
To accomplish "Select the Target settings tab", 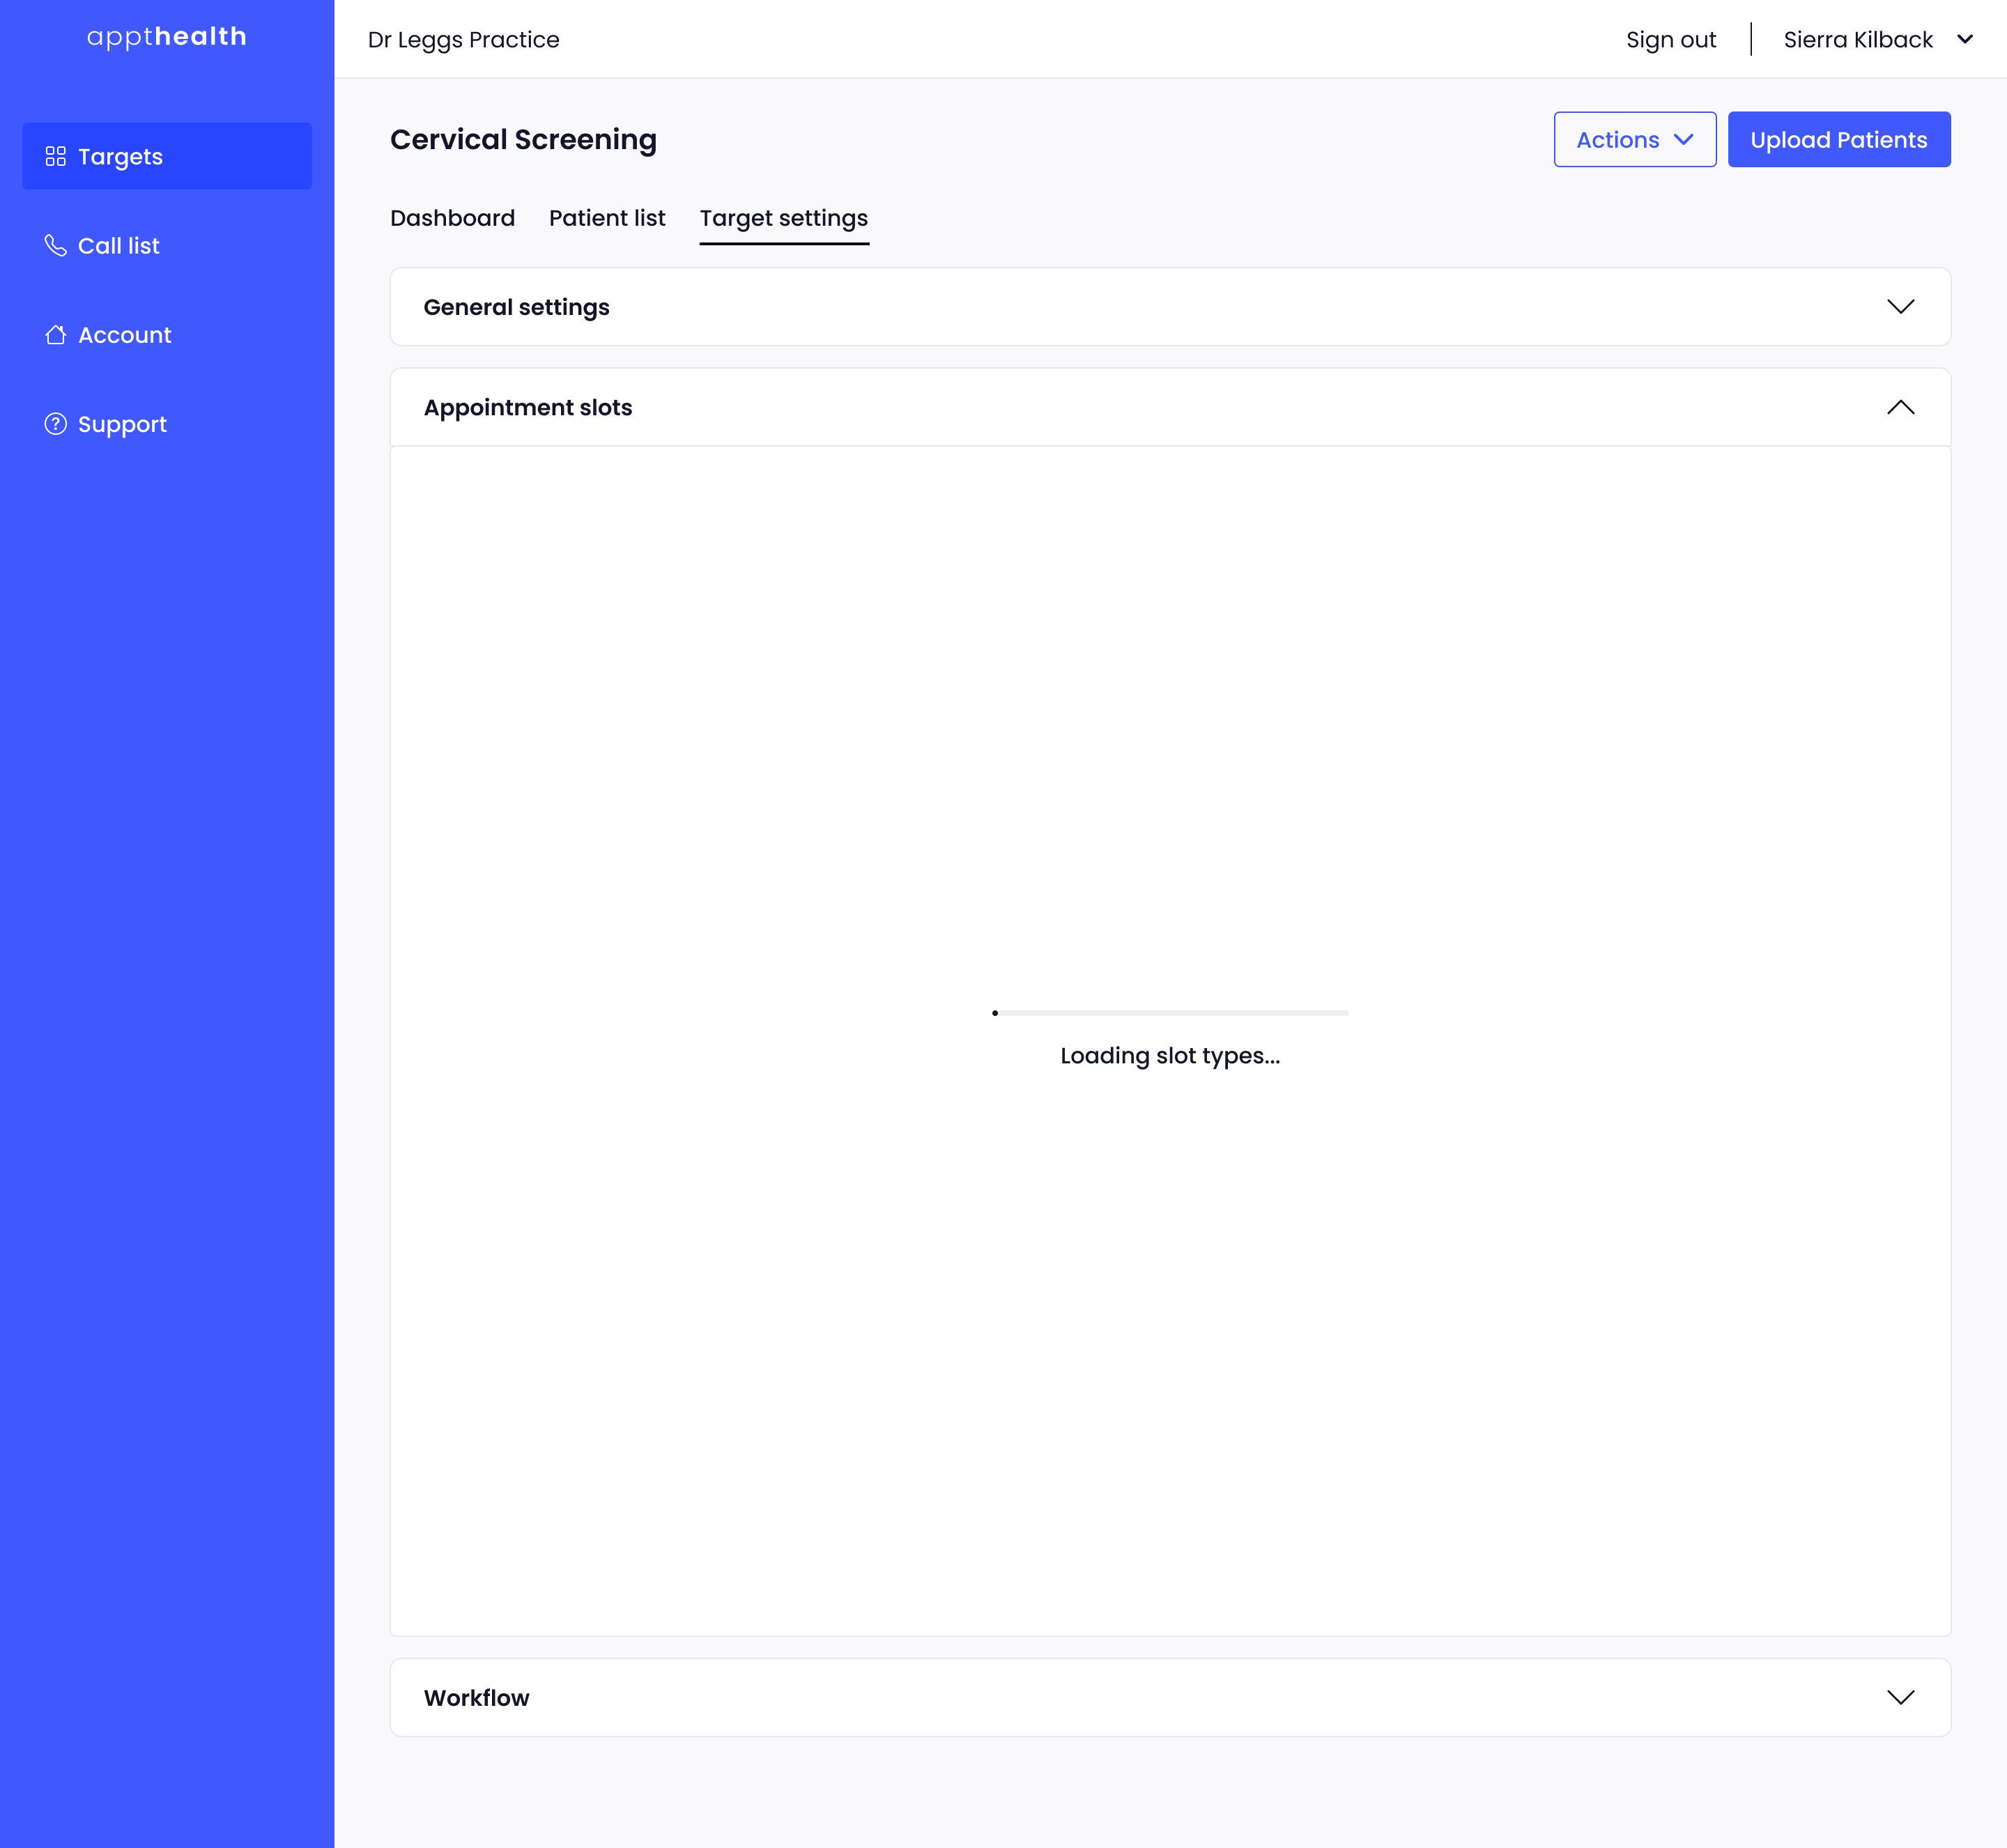I will coord(783,218).
